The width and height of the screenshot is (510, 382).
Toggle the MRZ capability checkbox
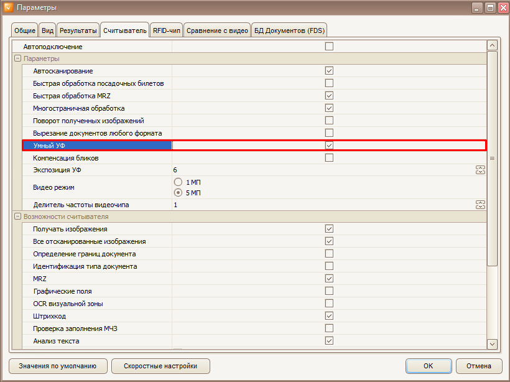click(329, 279)
